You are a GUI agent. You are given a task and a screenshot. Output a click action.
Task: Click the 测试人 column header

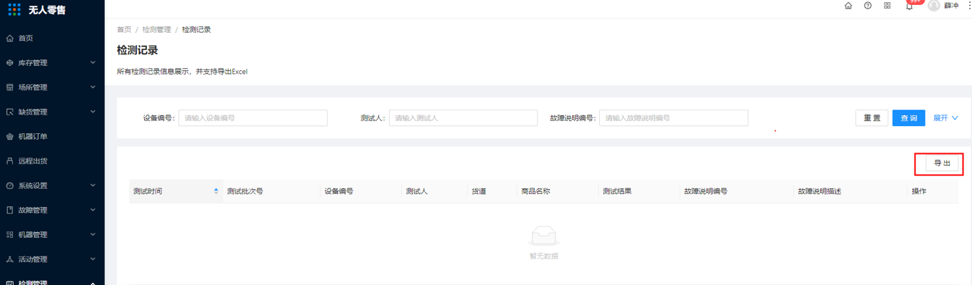[434, 191]
